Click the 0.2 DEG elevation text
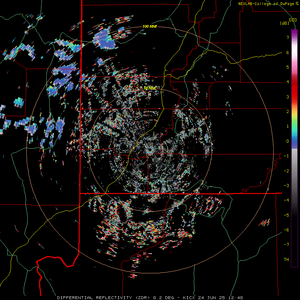Screen dimensions: 300x300 [164, 298]
